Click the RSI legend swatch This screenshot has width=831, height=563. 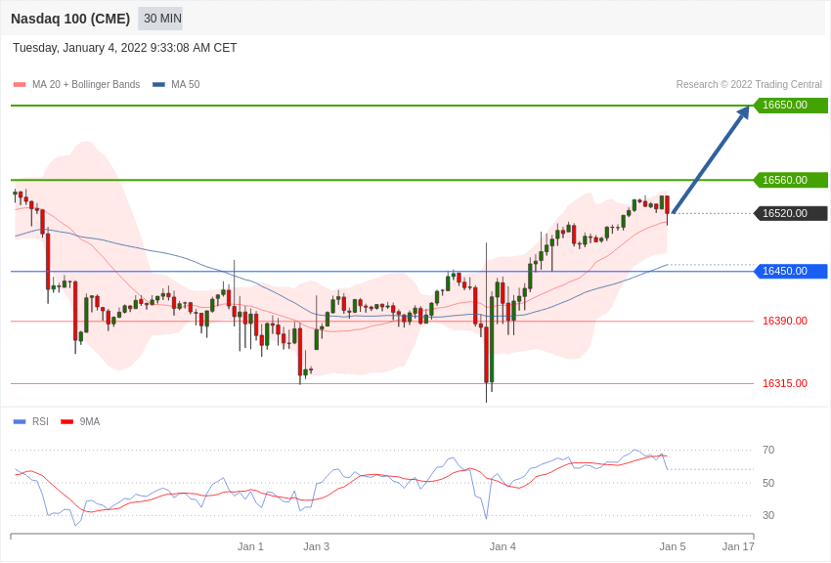[20, 422]
